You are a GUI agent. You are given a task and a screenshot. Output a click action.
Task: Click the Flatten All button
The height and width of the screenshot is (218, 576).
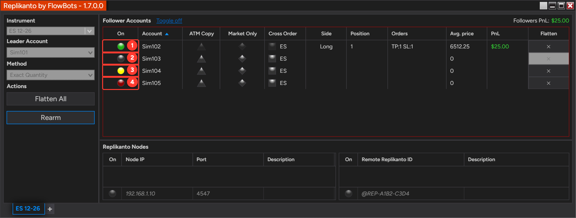coord(51,99)
